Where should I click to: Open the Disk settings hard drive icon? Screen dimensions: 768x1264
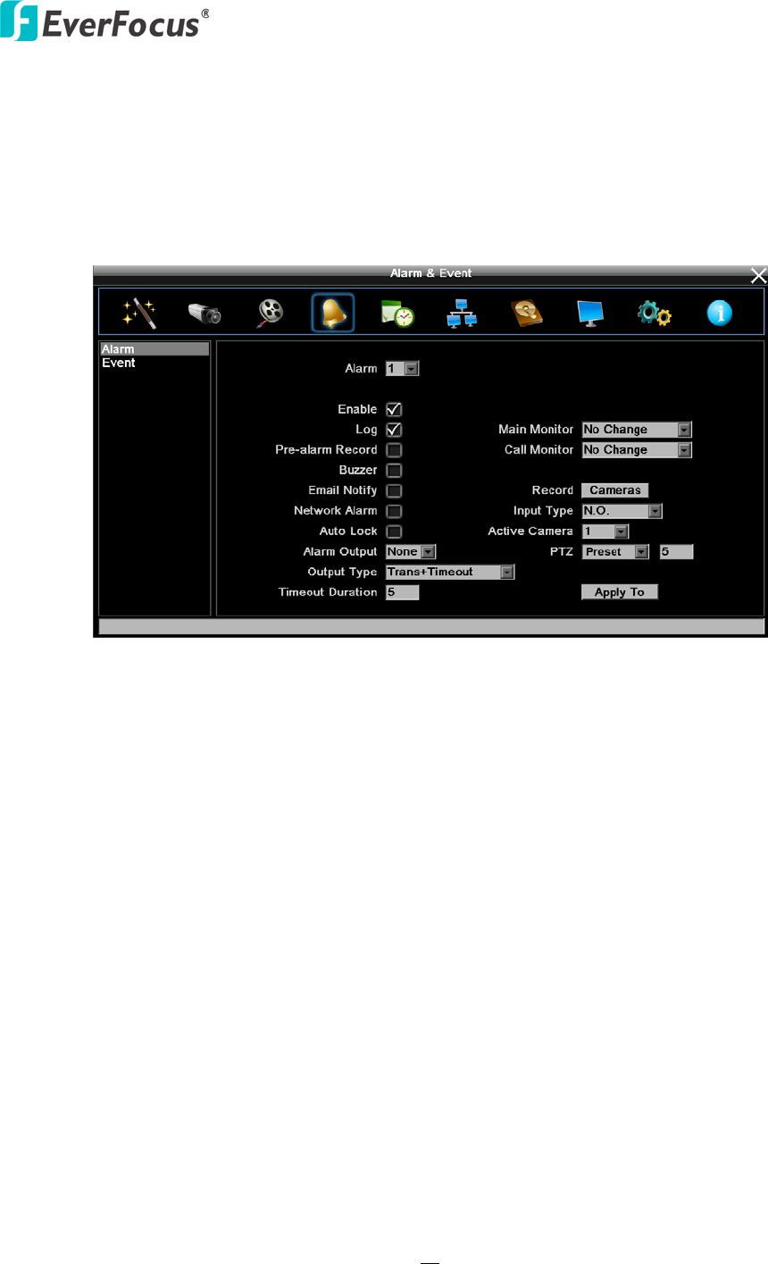click(x=527, y=313)
